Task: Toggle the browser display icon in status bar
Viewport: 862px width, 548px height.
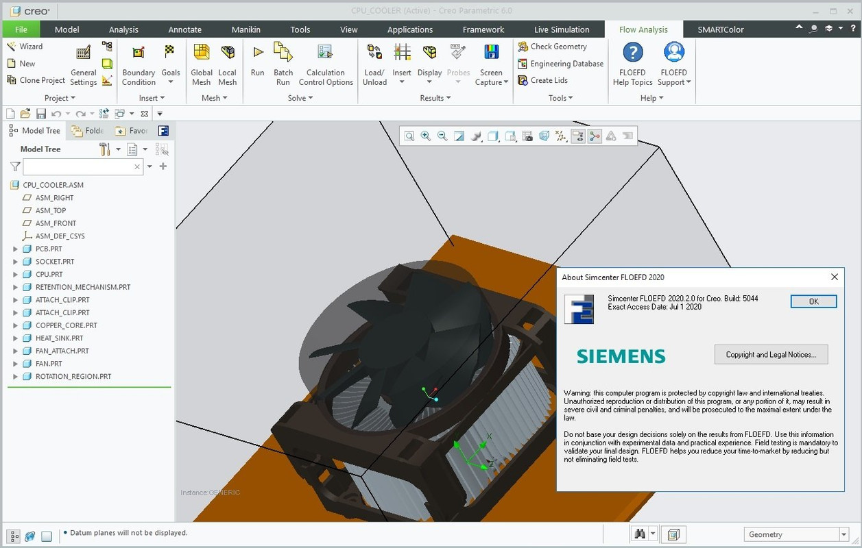Action: (x=30, y=536)
